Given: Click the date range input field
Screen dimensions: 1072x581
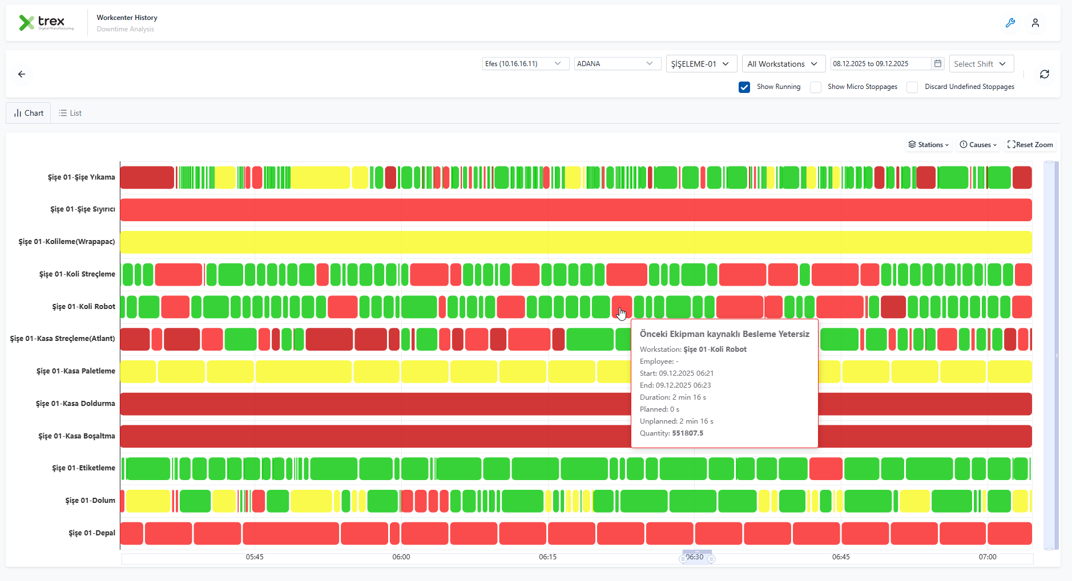Looking at the screenshot, I should (x=881, y=63).
